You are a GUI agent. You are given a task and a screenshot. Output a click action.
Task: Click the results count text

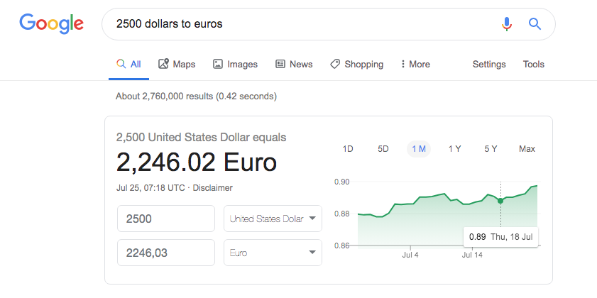click(x=196, y=96)
